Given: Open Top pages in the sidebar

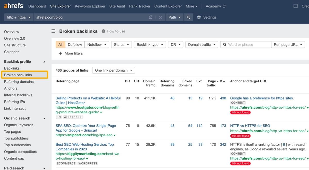Looking at the screenshot, I should pos(12,132).
